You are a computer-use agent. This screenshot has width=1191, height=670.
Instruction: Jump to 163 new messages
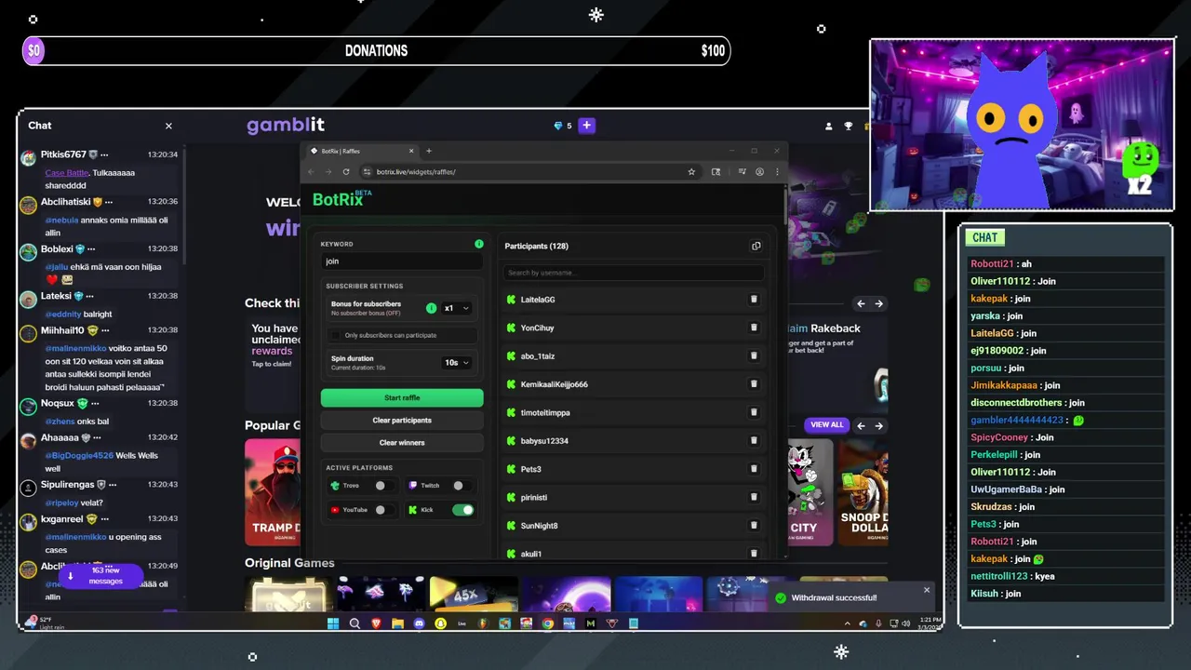(x=100, y=576)
